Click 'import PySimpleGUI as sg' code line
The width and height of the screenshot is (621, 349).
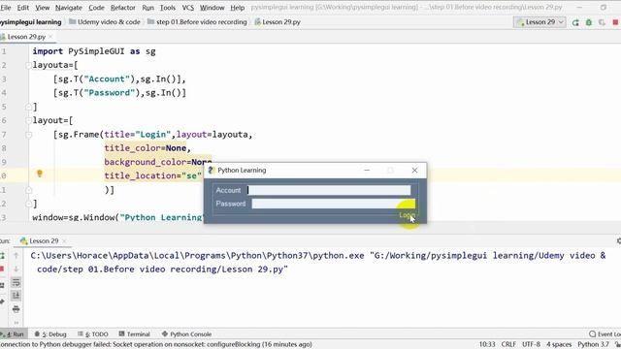tap(94, 51)
